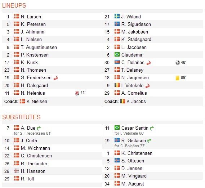The image size is (205, 188).
Task: Open T. Delaney player link
Action: coord(132,70)
